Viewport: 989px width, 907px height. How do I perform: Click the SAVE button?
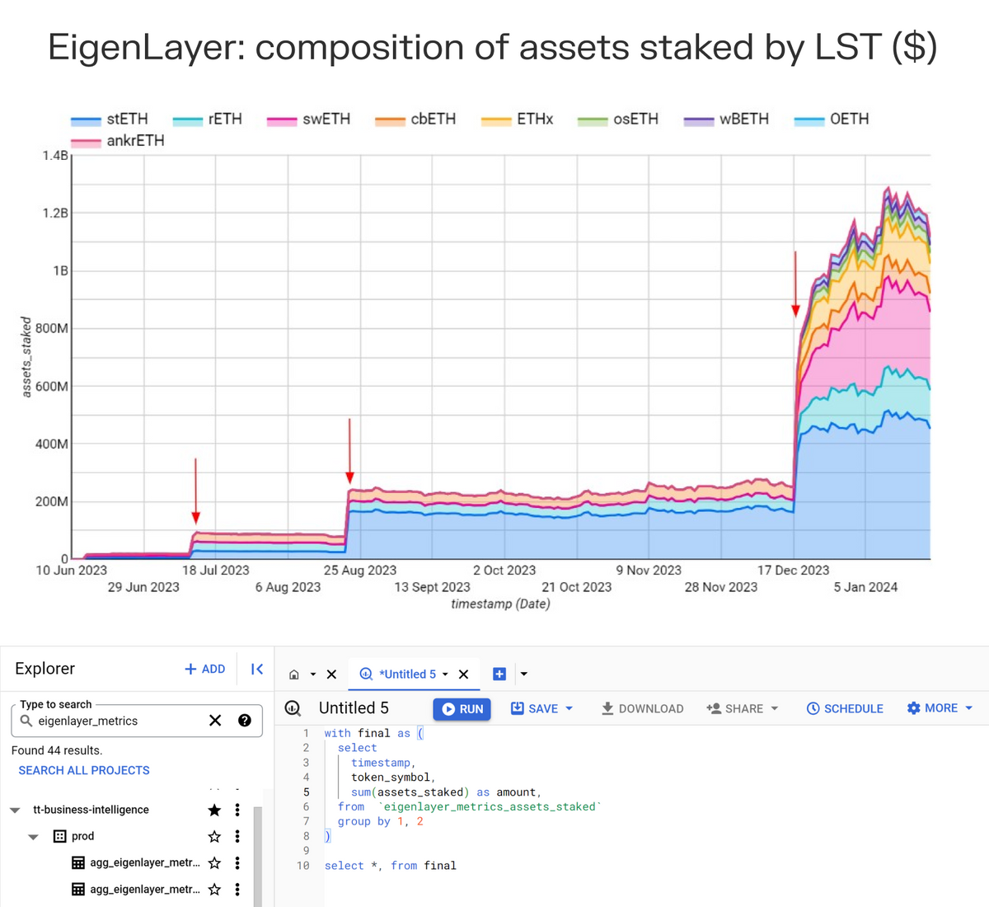[x=534, y=709]
